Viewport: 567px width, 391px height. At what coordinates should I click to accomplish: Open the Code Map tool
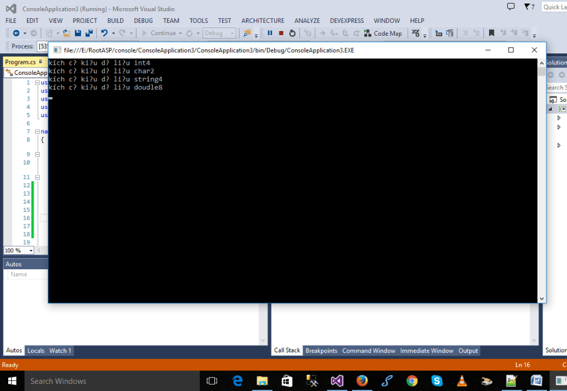[383, 33]
